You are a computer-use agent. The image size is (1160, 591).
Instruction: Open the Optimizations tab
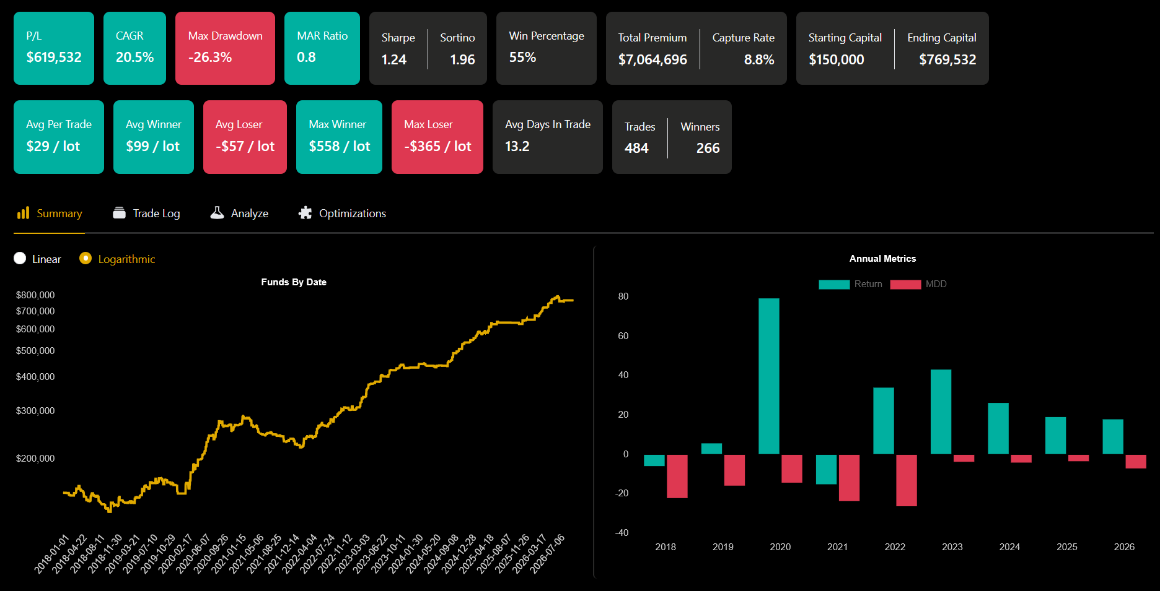click(342, 214)
